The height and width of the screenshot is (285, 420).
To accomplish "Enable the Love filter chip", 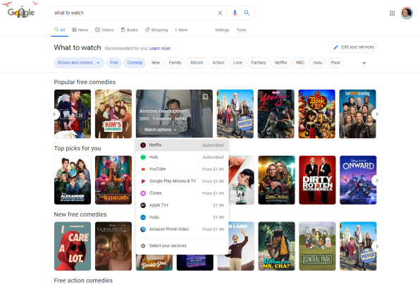I will 237,63.
